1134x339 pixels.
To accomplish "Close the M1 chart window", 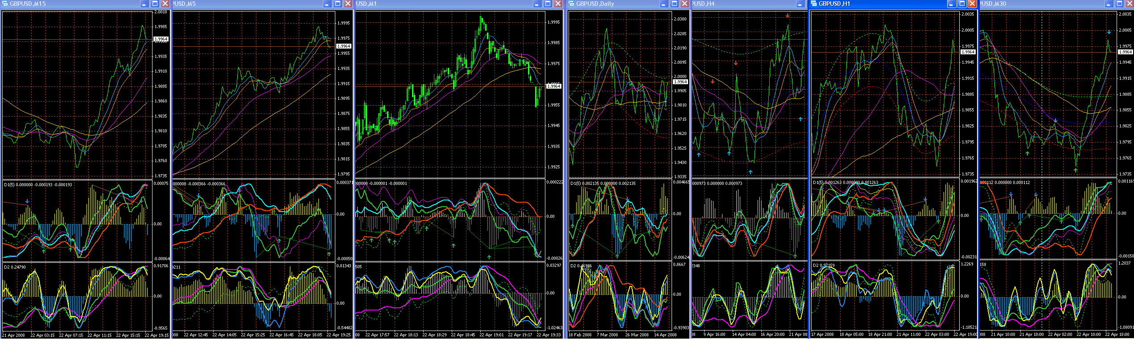I will pyautogui.click(x=558, y=4).
